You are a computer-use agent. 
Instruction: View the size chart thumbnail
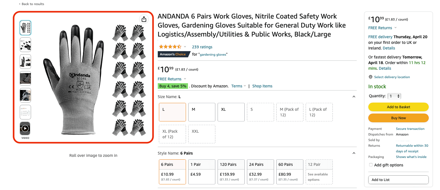coord(25,112)
